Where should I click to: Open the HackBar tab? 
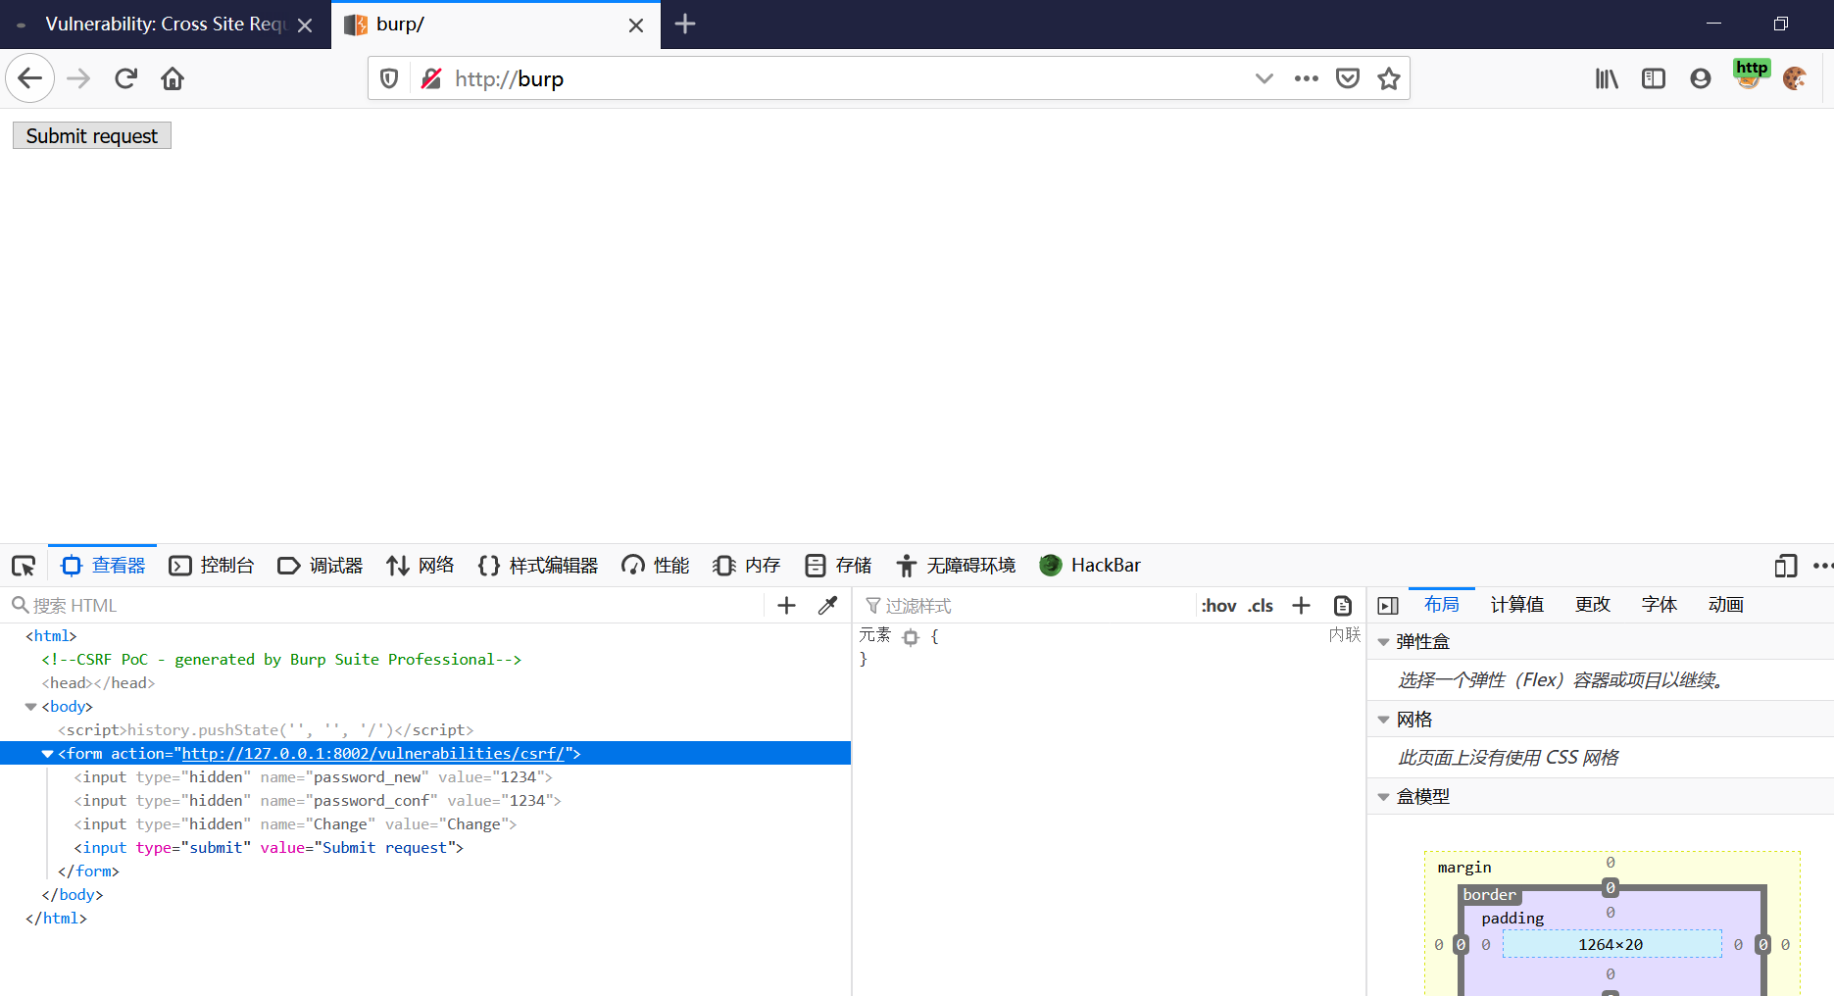click(1090, 566)
